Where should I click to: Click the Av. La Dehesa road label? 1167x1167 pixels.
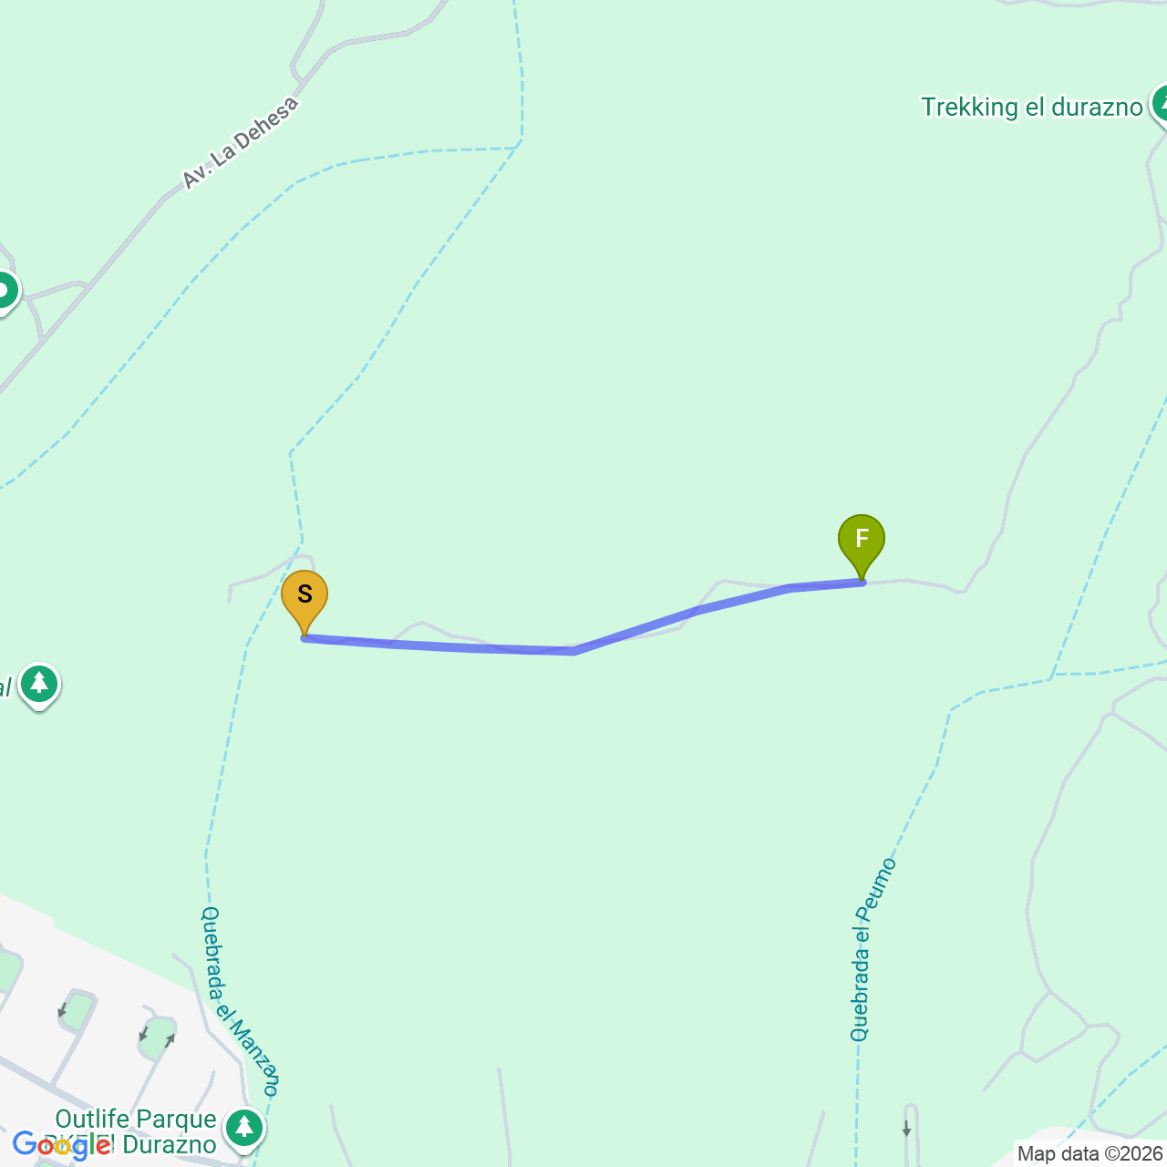point(241,142)
